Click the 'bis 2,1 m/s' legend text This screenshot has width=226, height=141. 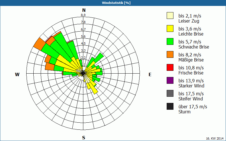[190, 16]
